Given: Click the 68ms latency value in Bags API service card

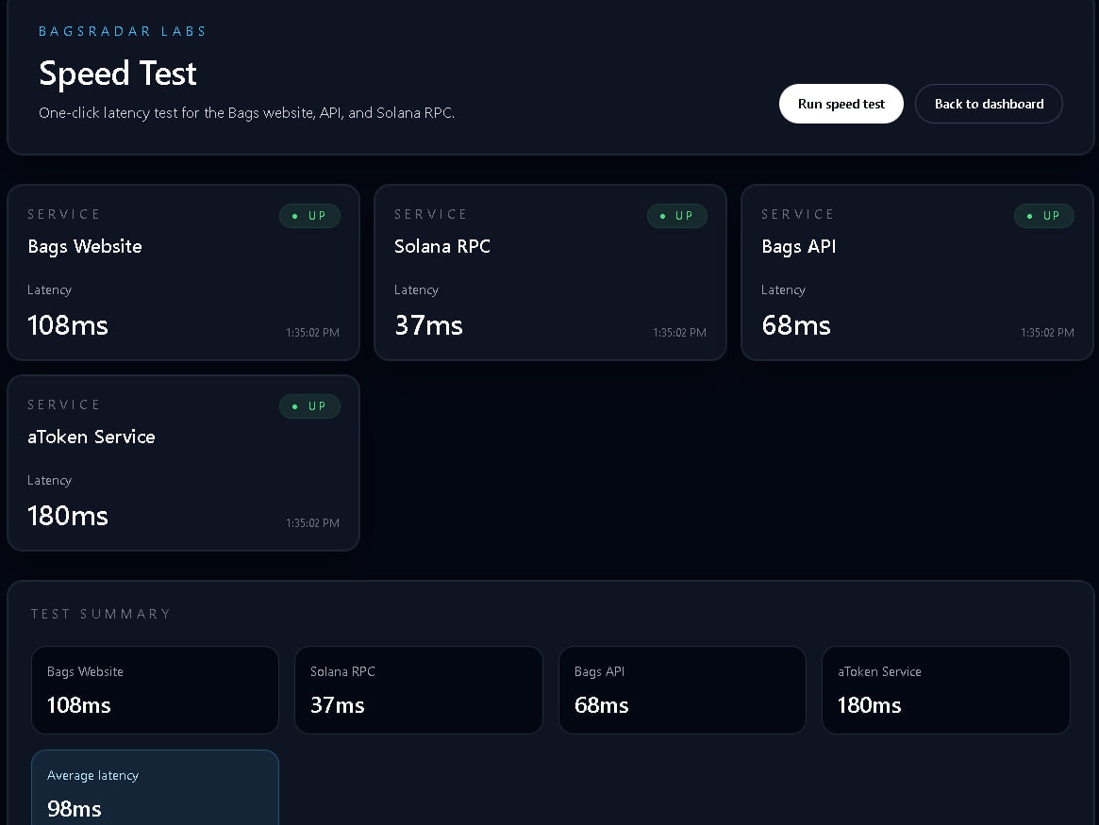Looking at the screenshot, I should coord(795,325).
